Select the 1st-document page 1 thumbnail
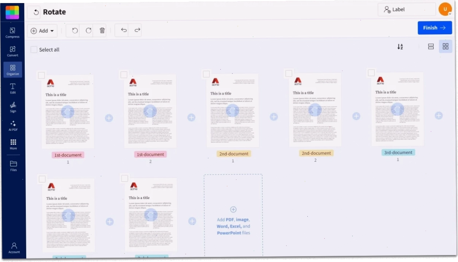The width and height of the screenshot is (458, 262). point(68,112)
